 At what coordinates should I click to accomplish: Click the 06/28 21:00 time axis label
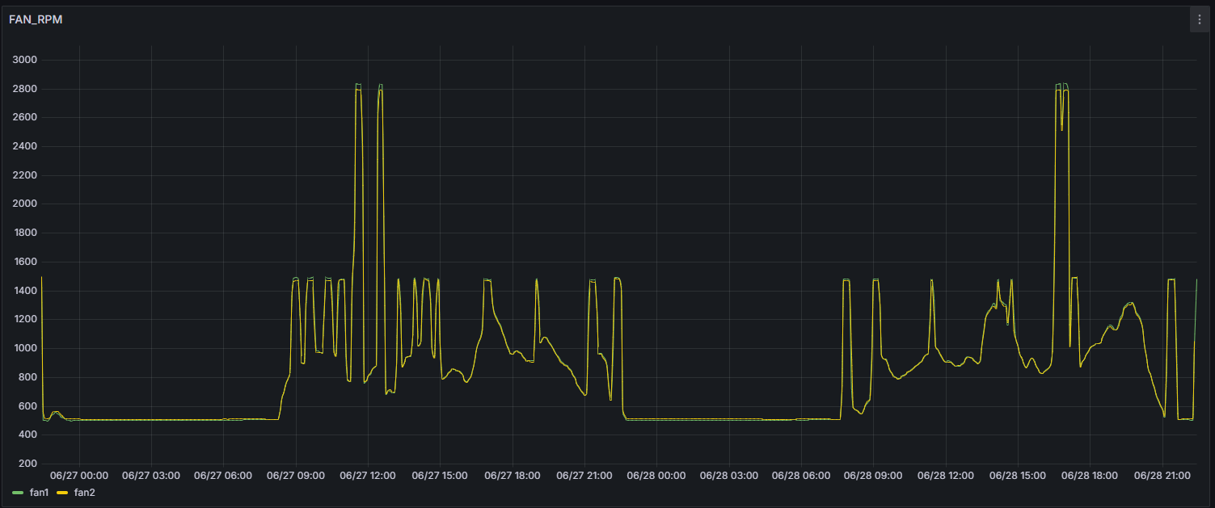coord(1162,476)
